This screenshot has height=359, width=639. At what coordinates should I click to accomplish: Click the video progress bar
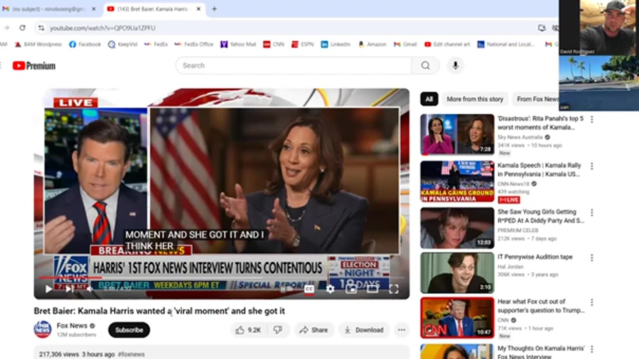coord(222,277)
